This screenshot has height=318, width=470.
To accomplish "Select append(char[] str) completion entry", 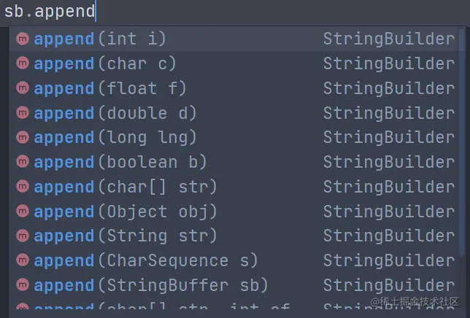I will 126,187.
